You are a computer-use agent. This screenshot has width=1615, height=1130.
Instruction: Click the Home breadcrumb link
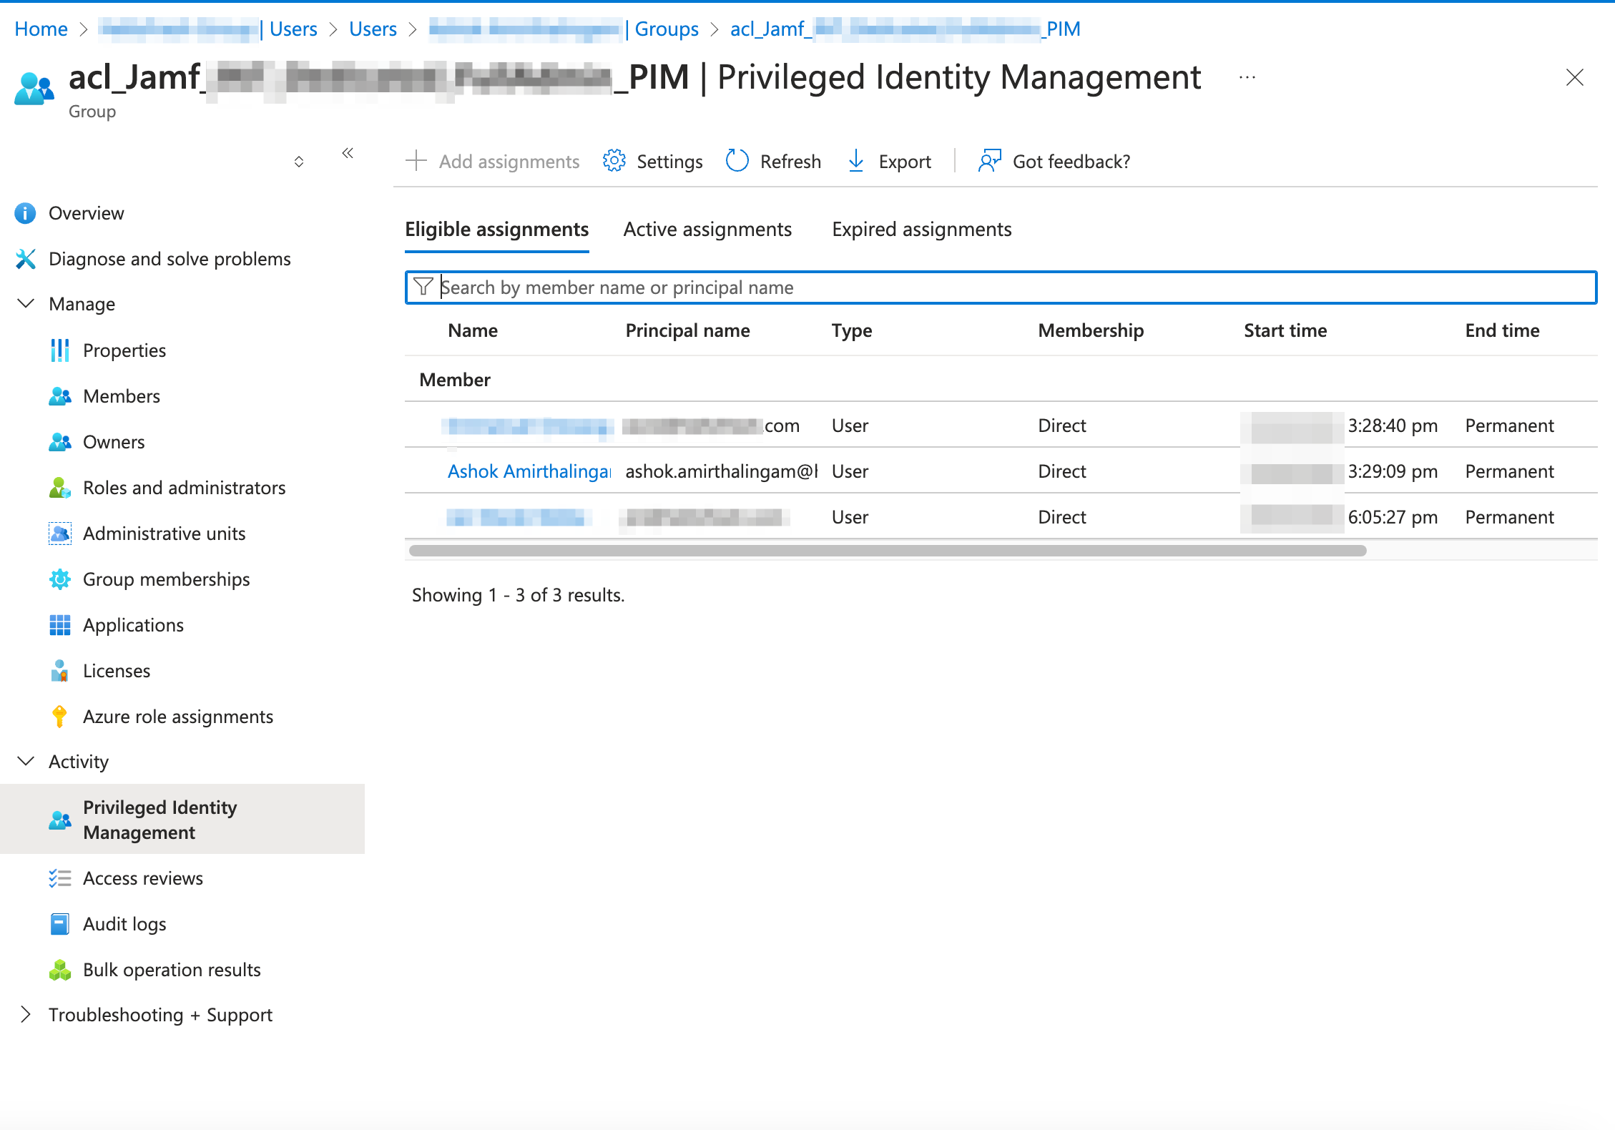click(41, 29)
